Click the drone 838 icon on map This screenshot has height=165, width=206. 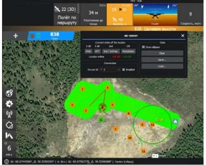(x=103, y=107)
